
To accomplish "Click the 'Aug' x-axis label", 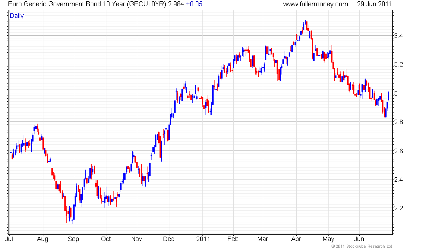I will (42, 239).
